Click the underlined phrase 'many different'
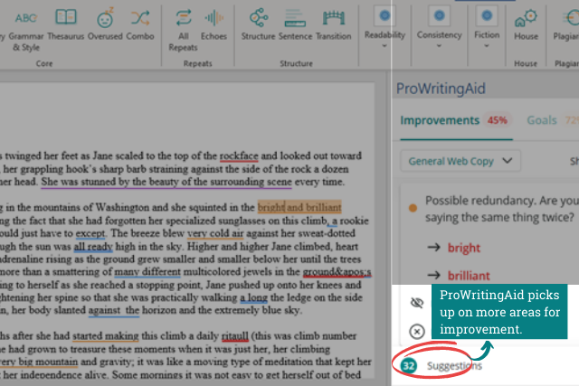Screen dimensions: 579x386 pyautogui.click(x=147, y=272)
